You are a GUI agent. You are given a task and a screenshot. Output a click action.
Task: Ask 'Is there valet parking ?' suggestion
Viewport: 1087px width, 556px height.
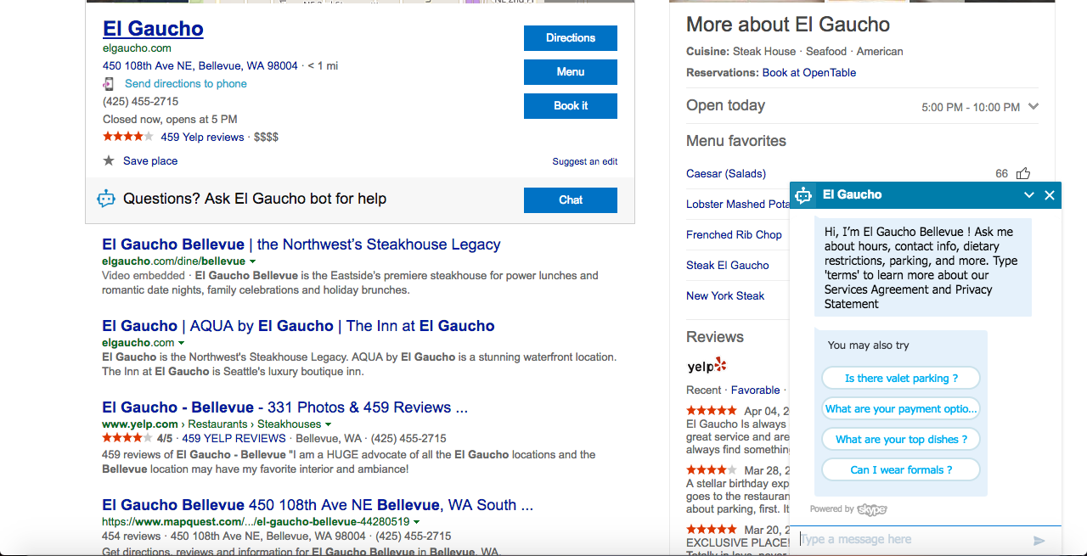pos(901,379)
